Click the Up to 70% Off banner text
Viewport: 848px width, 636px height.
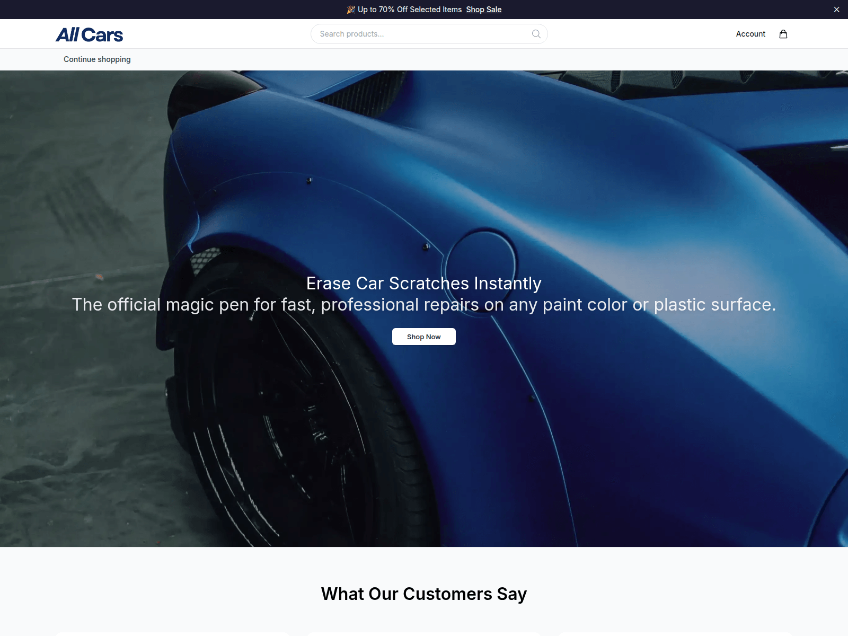point(410,10)
